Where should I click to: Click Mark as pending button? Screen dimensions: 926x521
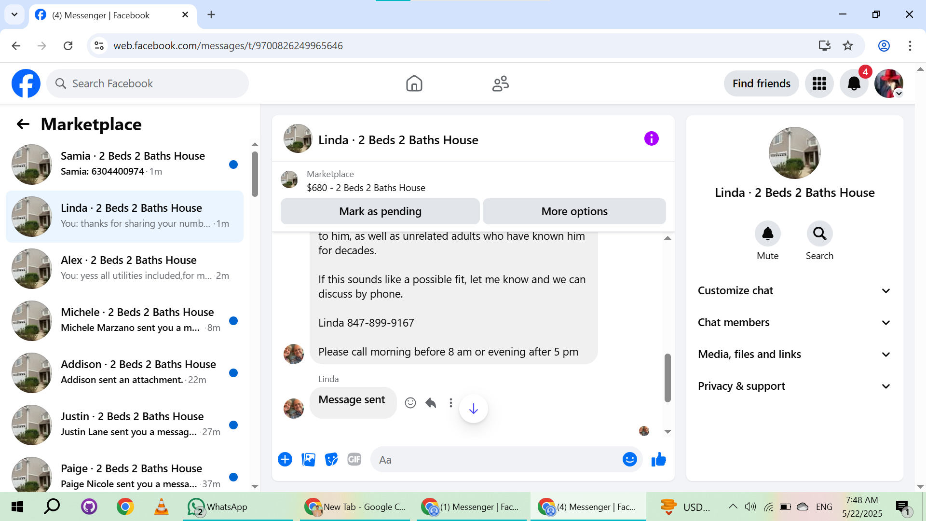380,211
